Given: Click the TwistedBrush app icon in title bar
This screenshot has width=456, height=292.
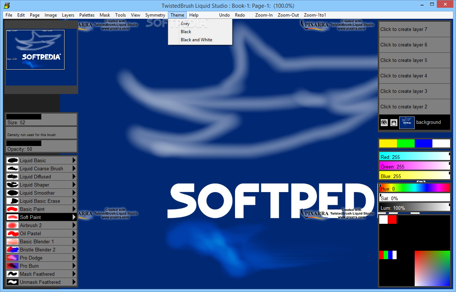Looking at the screenshot, I should click(x=6, y=6).
